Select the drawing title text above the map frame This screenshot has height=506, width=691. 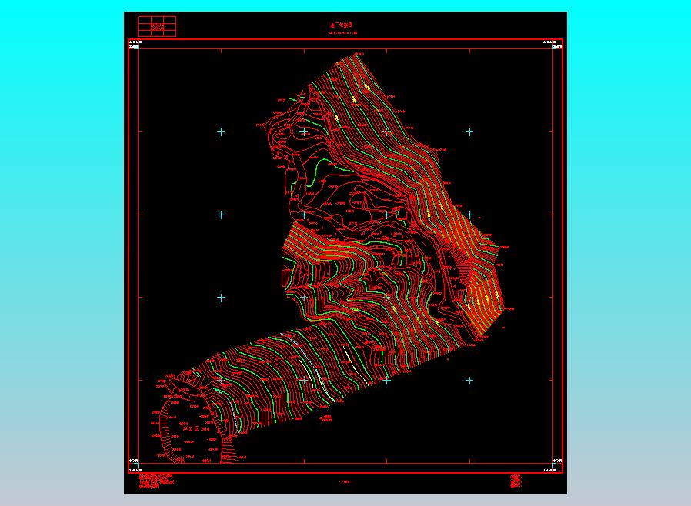(343, 25)
